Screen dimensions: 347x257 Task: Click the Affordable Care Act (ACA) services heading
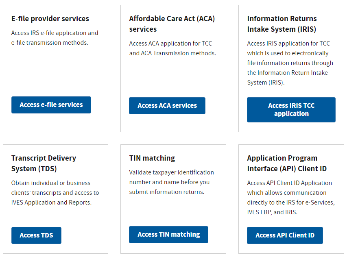pyautogui.click(x=172, y=24)
